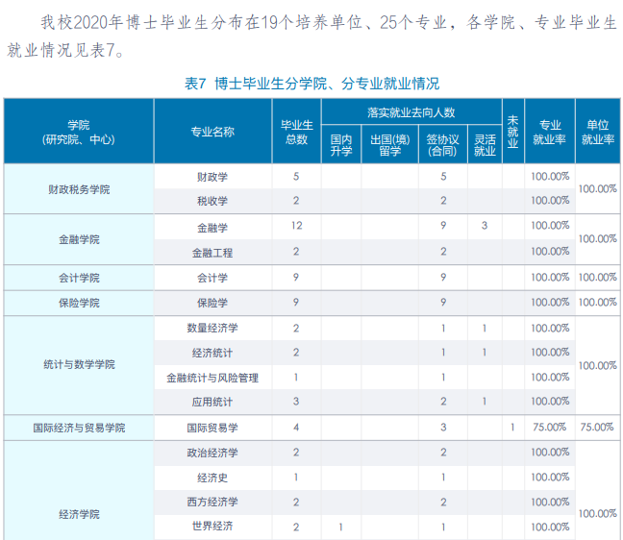
Task: Select the 金融学院 cell
Action: 79,239
